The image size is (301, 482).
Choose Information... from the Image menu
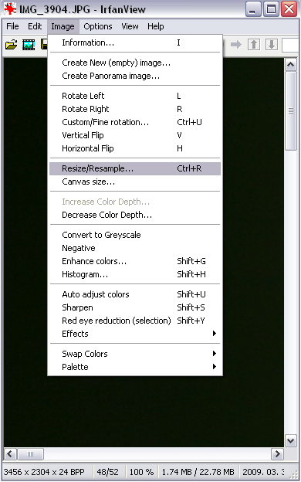(135, 42)
